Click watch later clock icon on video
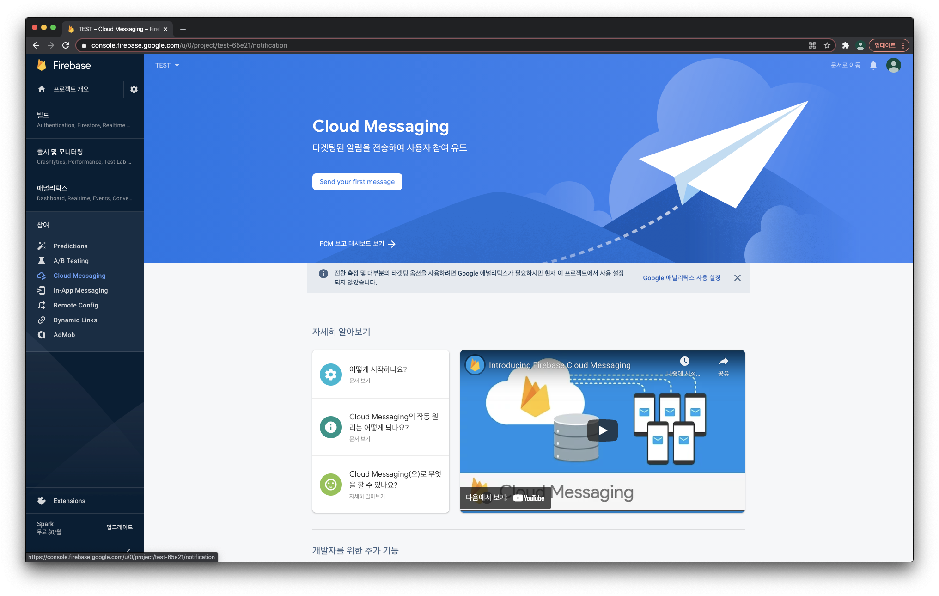The height and width of the screenshot is (596, 939). click(x=684, y=361)
